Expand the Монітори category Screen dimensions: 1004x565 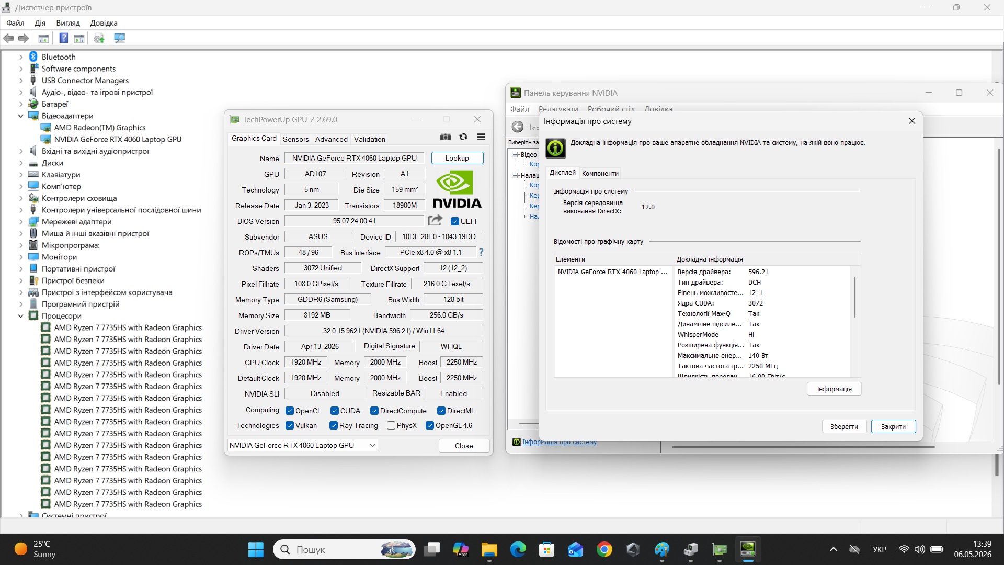(21, 257)
